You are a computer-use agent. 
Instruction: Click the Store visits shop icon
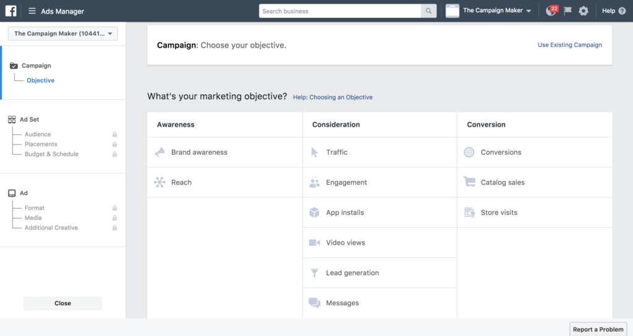469,212
